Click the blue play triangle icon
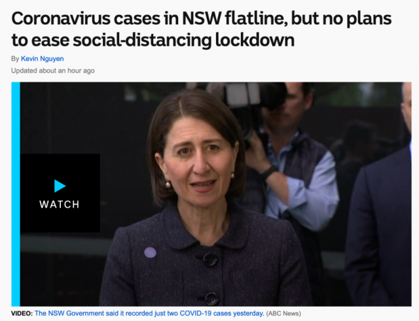The image size is (419, 321). click(60, 186)
